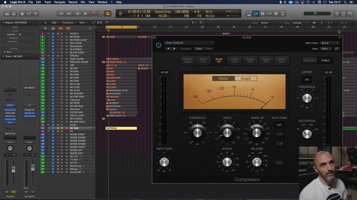
Task: Open the Apple menu
Action: (x=5, y=2)
